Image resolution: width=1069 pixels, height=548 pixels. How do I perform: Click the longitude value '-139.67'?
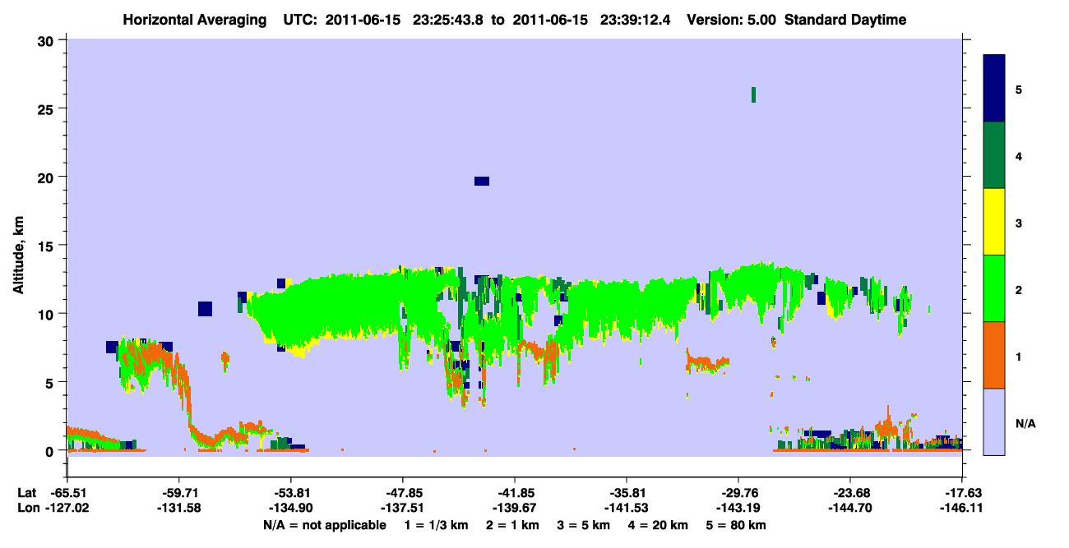[514, 508]
